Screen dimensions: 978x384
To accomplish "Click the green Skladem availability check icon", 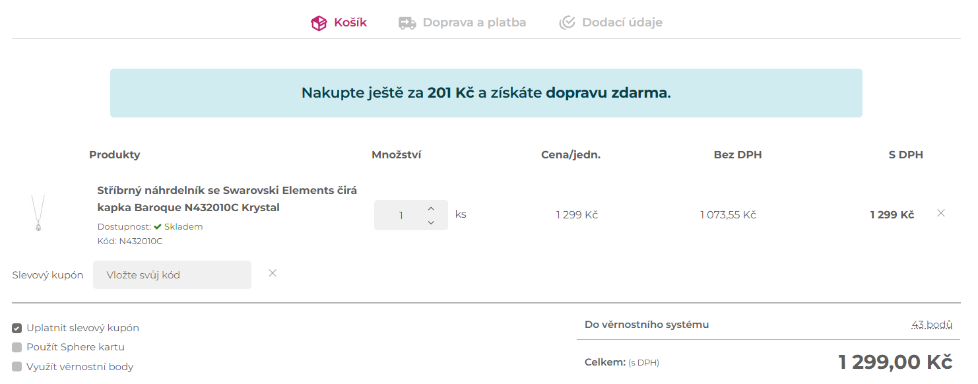I will tap(158, 226).
